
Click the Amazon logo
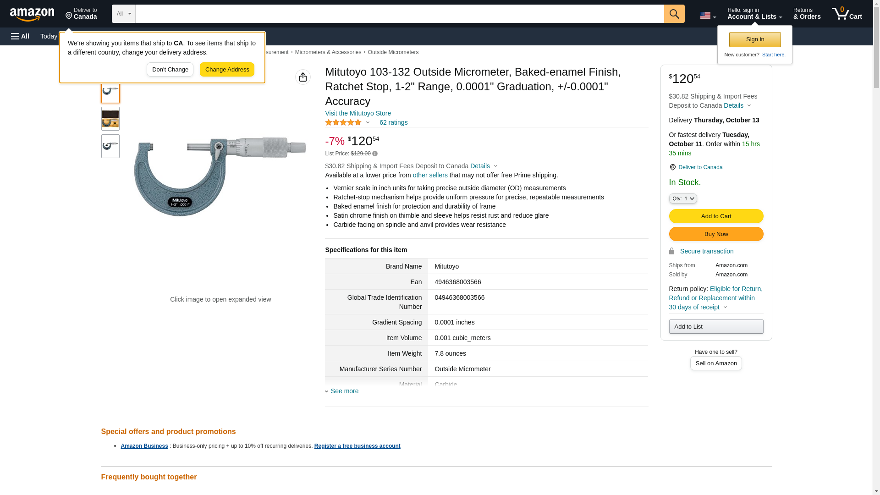click(x=32, y=14)
